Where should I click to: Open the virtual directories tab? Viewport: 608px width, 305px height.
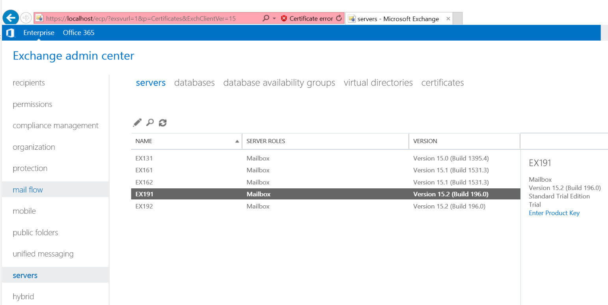[378, 83]
